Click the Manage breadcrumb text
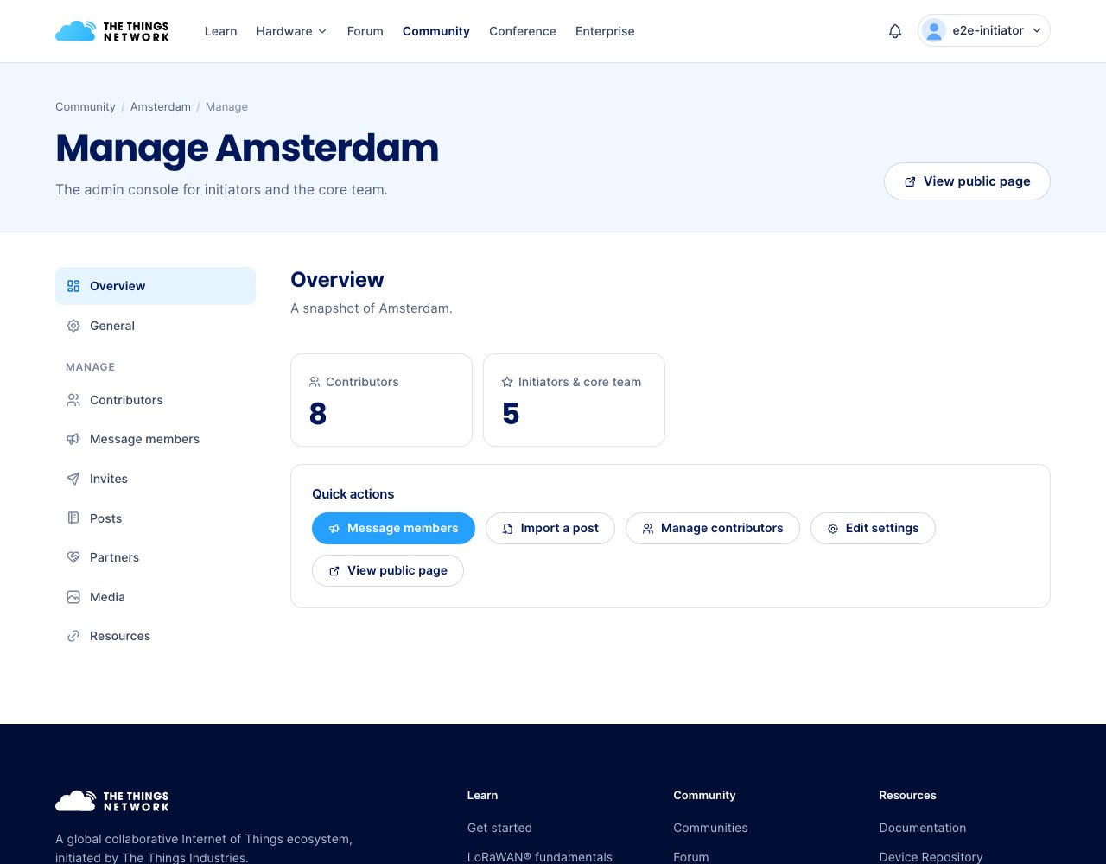Viewport: 1106px width, 864px height. 226,107
